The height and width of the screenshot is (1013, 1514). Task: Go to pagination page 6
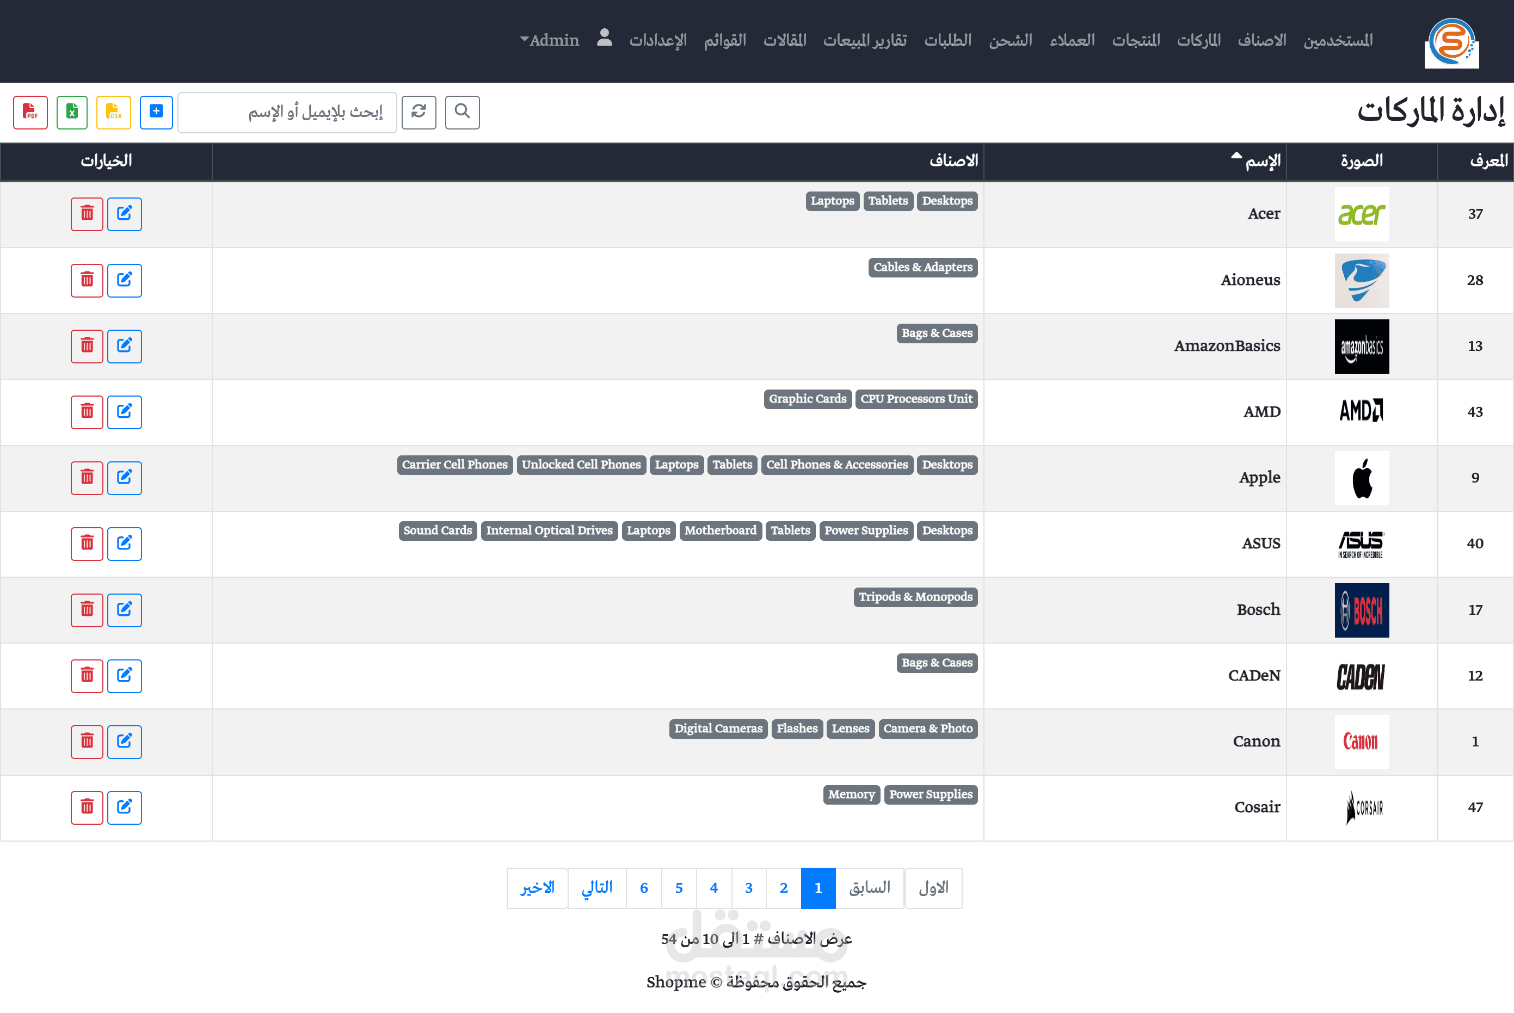644,888
